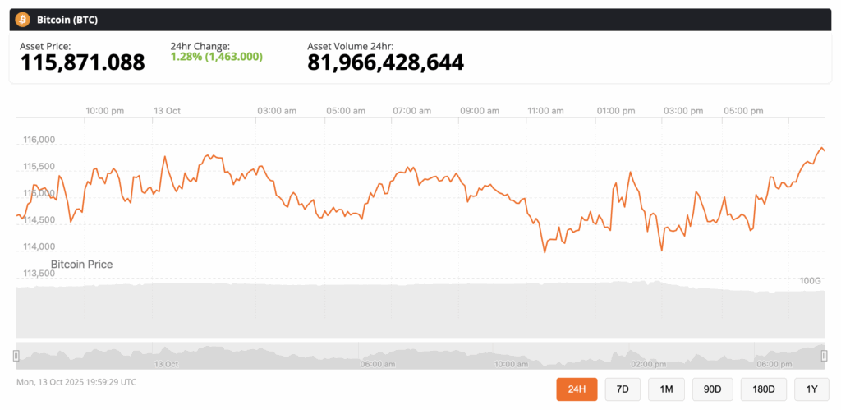
Task: Click the UTC timestamp below the chart
Action: pyautogui.click(x=76, y=382)
